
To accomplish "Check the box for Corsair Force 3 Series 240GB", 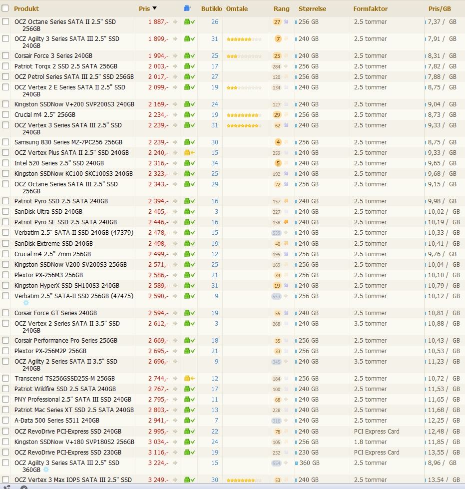I will [x=5, y=55].
